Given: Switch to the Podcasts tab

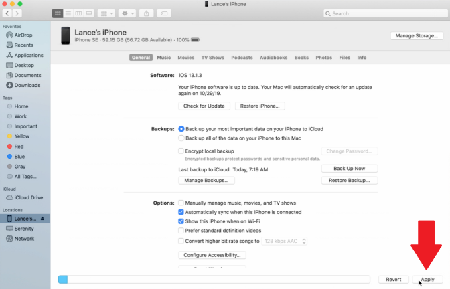Looking at the screenshot, I should pos(242,58).
